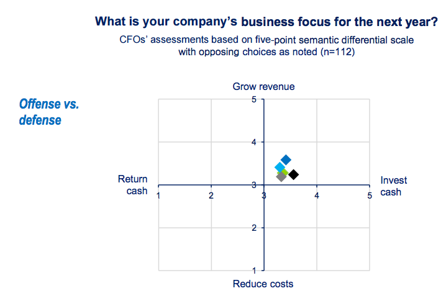The image size is (446, 296).
Task: Click the vertical axis tick label 2
Action: tap(254, 228)
